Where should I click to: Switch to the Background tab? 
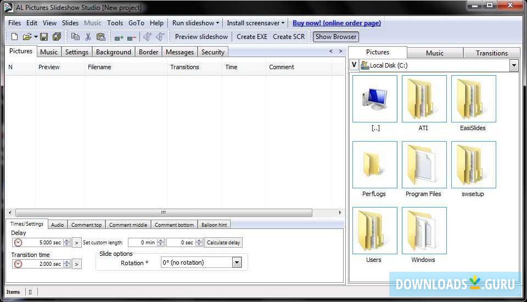114,52
